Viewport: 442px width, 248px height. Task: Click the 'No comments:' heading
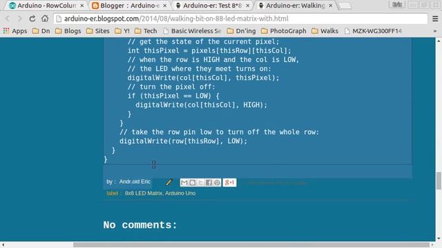140,225
